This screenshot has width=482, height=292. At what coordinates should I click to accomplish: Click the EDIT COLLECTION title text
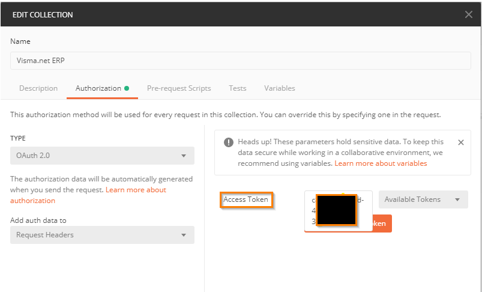pyautogui.click(x=43, y=15)
